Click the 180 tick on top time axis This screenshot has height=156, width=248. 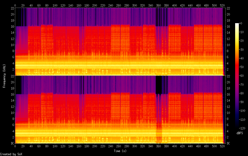tap(87, 5)
